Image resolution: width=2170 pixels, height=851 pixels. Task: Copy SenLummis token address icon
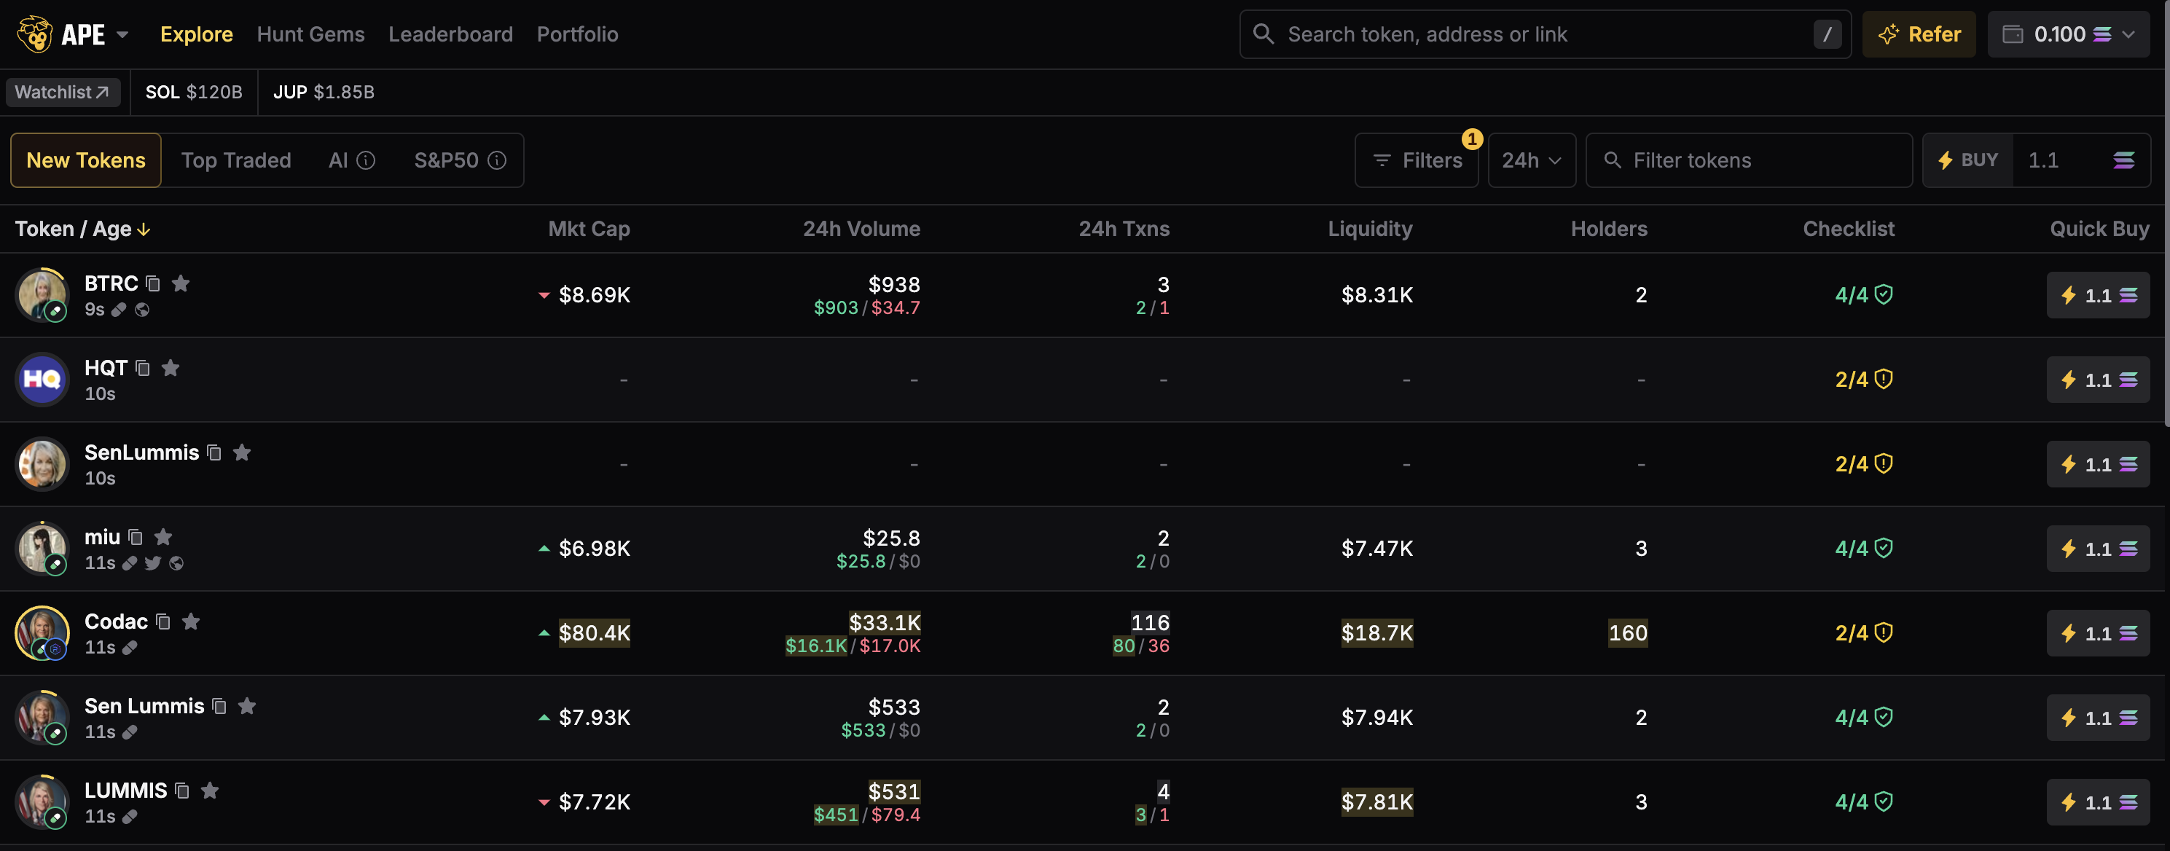pos(215,453)
